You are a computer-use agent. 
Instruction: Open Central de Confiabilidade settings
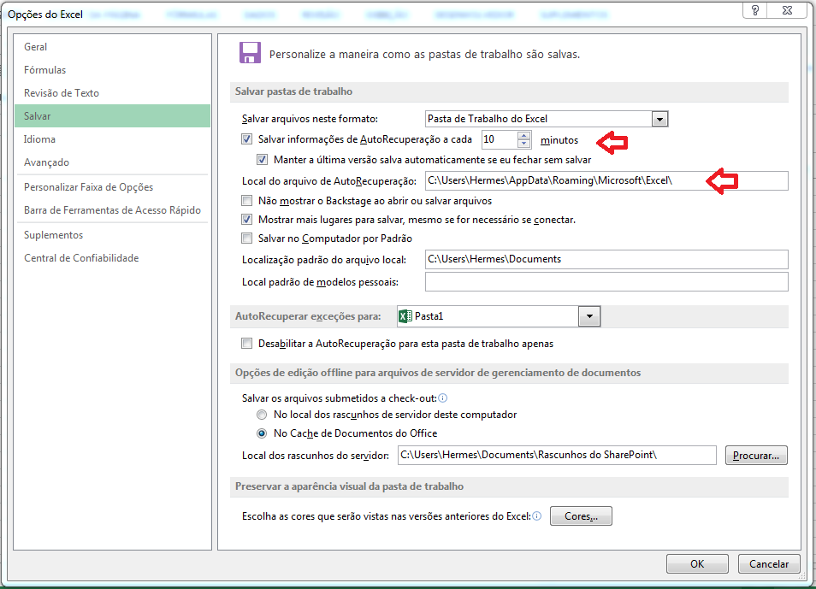pos(81,258)
